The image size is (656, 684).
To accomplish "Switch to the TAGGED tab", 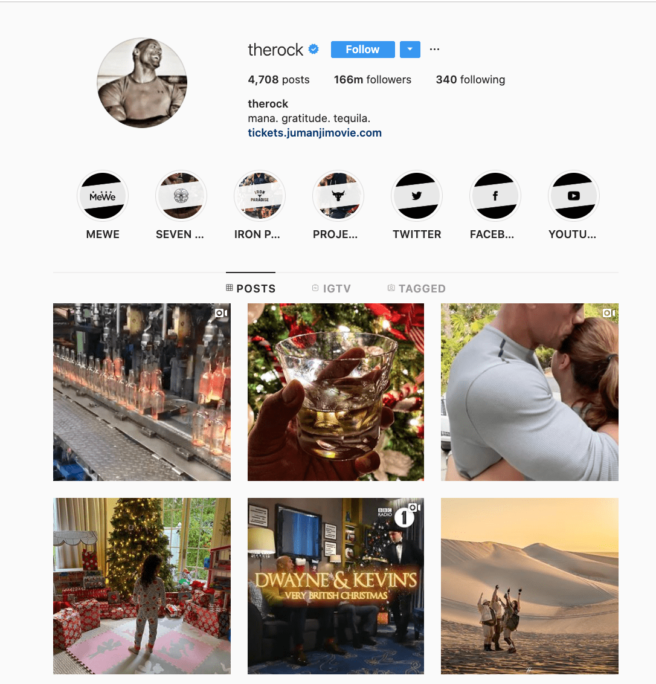I will tap(417, 288).
